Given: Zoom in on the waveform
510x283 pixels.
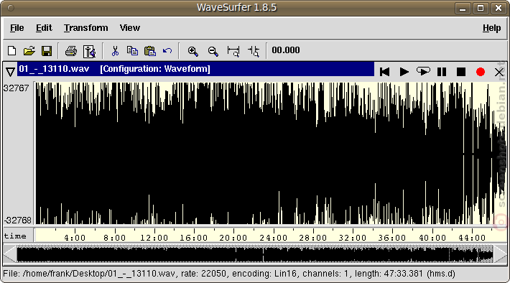Looking at the screenshot, I should pos(193,52).
